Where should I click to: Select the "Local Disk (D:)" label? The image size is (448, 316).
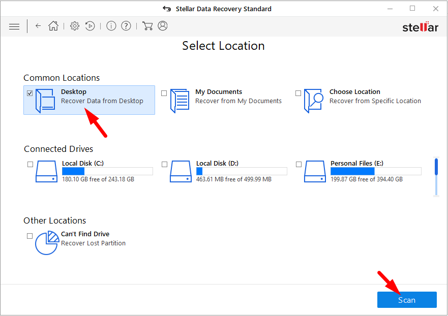[218, 163]
